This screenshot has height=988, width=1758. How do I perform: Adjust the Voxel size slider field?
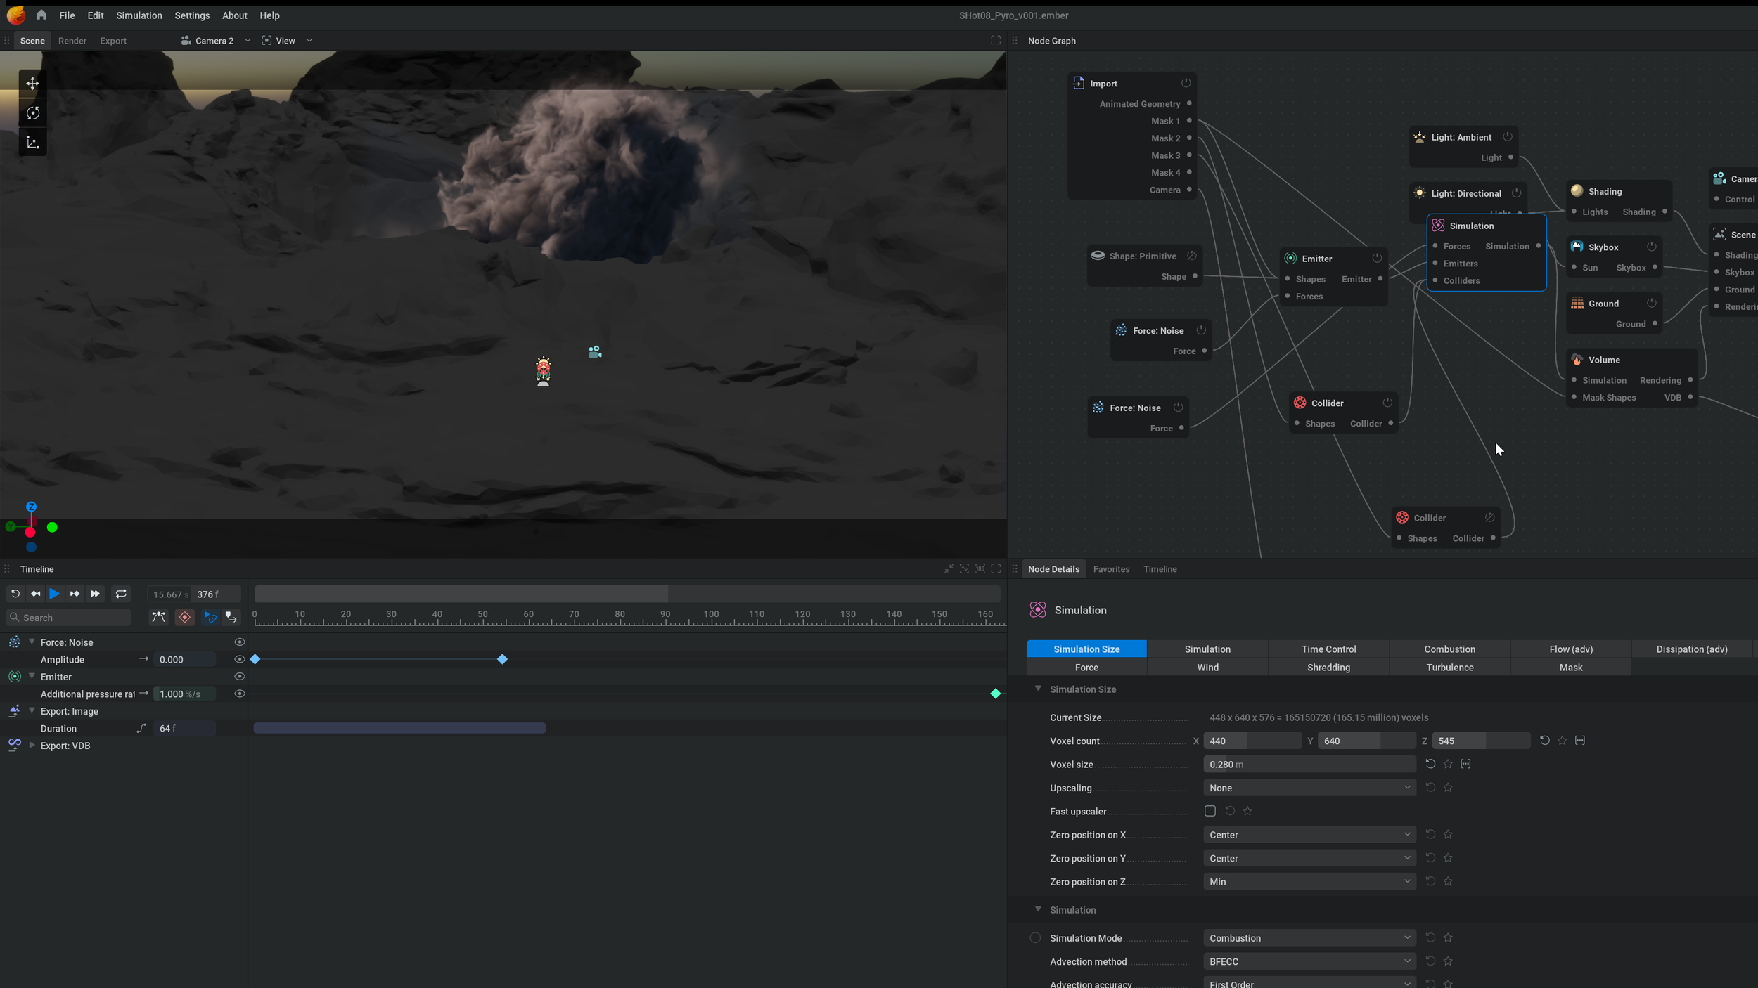[1309, 765]
